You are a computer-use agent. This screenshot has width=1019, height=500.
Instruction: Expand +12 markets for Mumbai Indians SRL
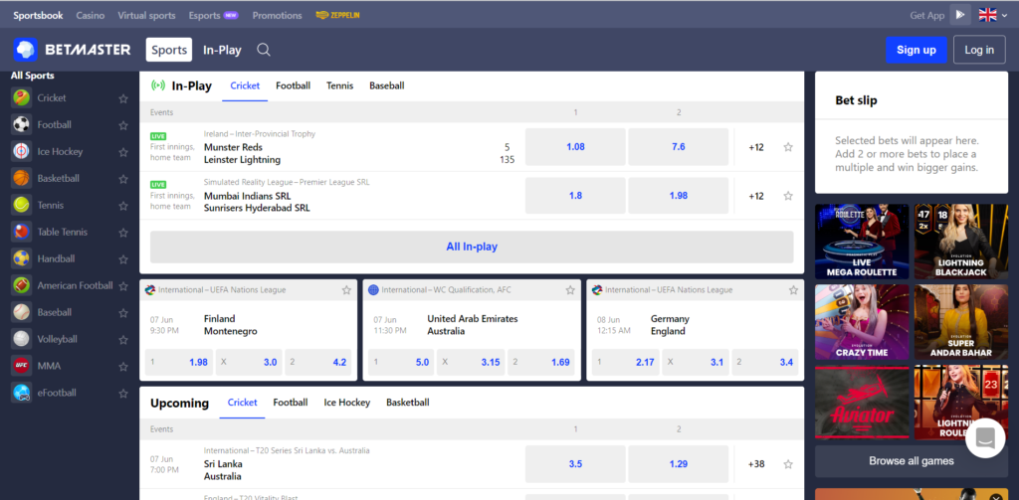[756, 196]
